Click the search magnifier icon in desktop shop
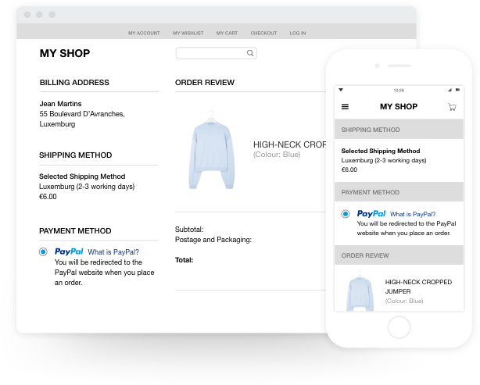480x385 pixels. pos(250,53)
